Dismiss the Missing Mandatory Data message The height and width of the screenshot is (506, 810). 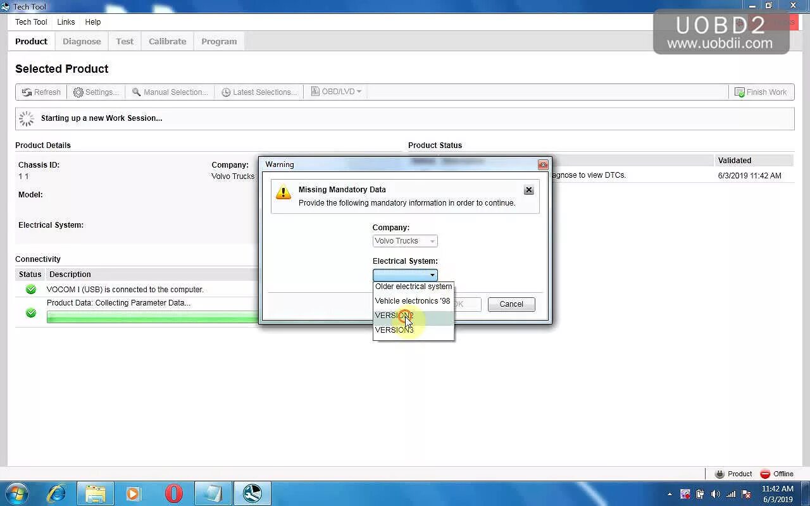click(x=529, y=190)
